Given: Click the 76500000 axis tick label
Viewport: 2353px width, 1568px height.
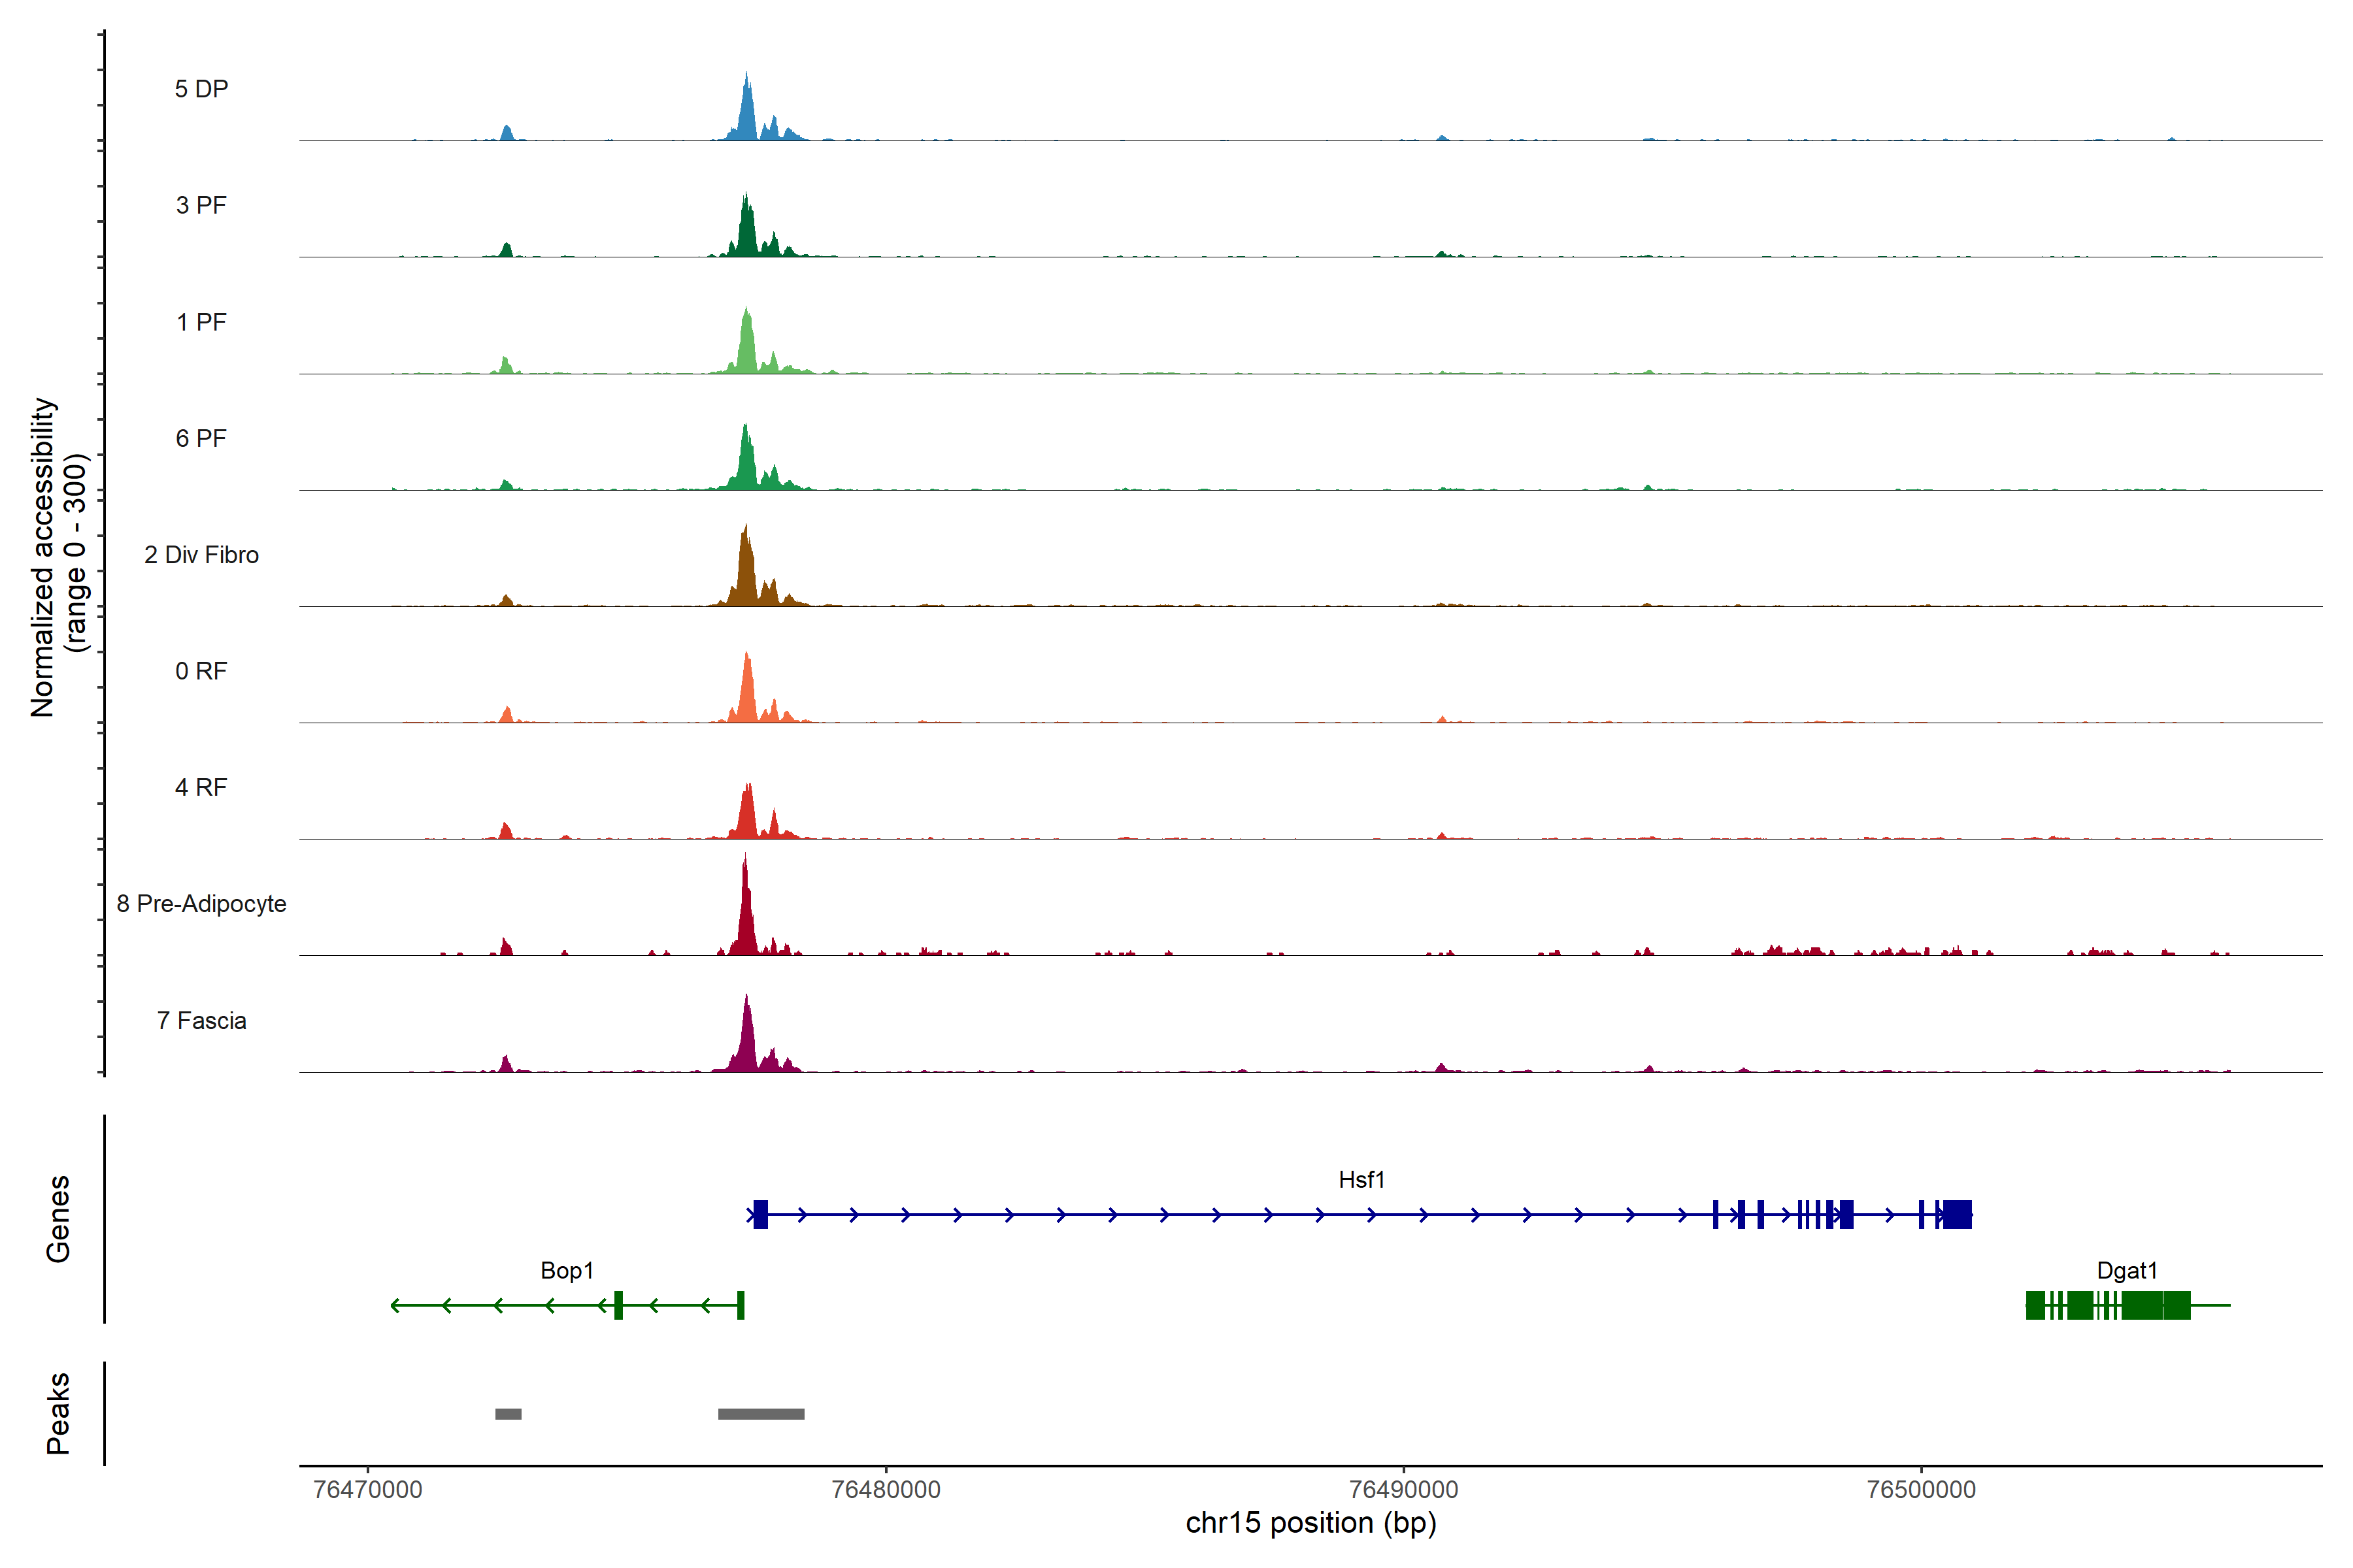Looking at the screenshot, I should [1921, 1489].
